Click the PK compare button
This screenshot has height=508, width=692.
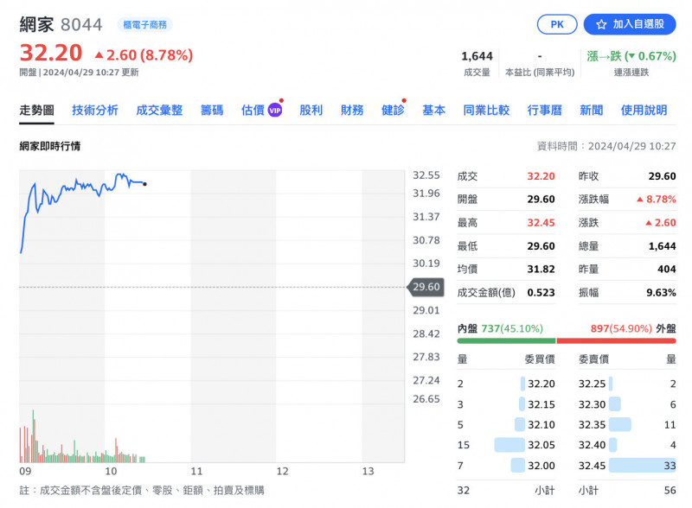coord(556,24)
